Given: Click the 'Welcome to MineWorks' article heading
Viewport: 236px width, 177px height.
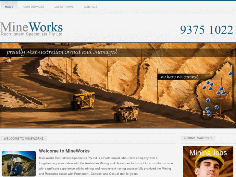Looking at the screenshot, I should coord(64,151).
